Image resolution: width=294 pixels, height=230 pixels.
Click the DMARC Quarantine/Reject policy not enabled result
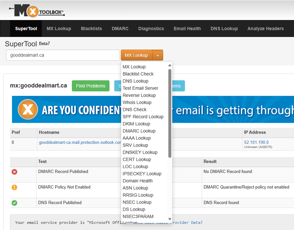pos(246,187)
